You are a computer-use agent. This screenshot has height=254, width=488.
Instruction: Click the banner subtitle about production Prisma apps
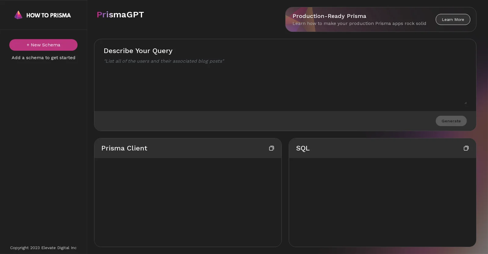point(359,23)
